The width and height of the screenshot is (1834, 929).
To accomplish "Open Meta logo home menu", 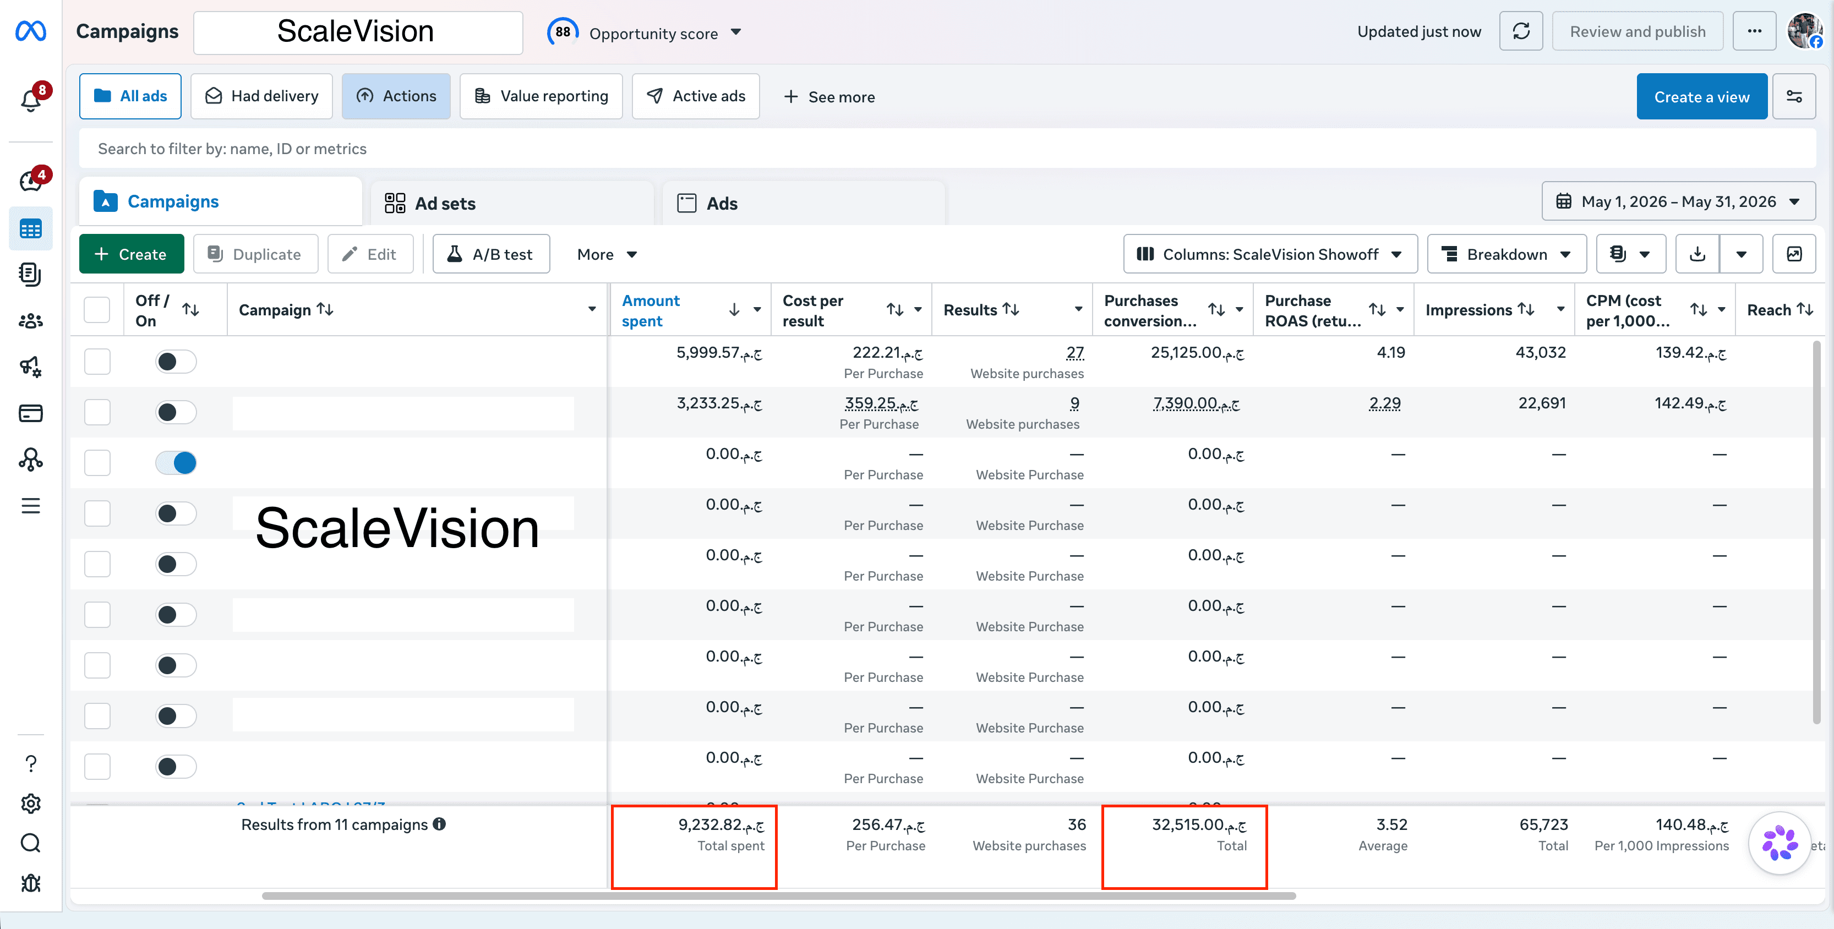I will [31, 31].
